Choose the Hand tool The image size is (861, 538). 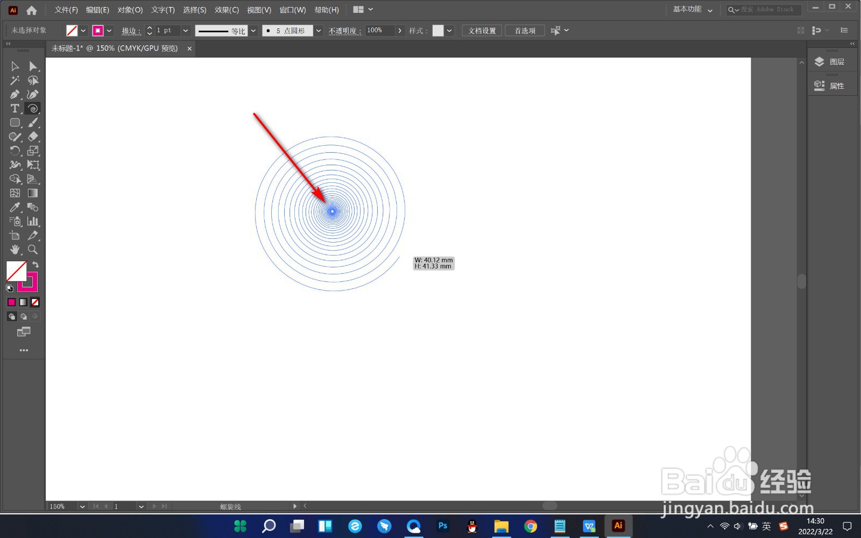[15, 249]
